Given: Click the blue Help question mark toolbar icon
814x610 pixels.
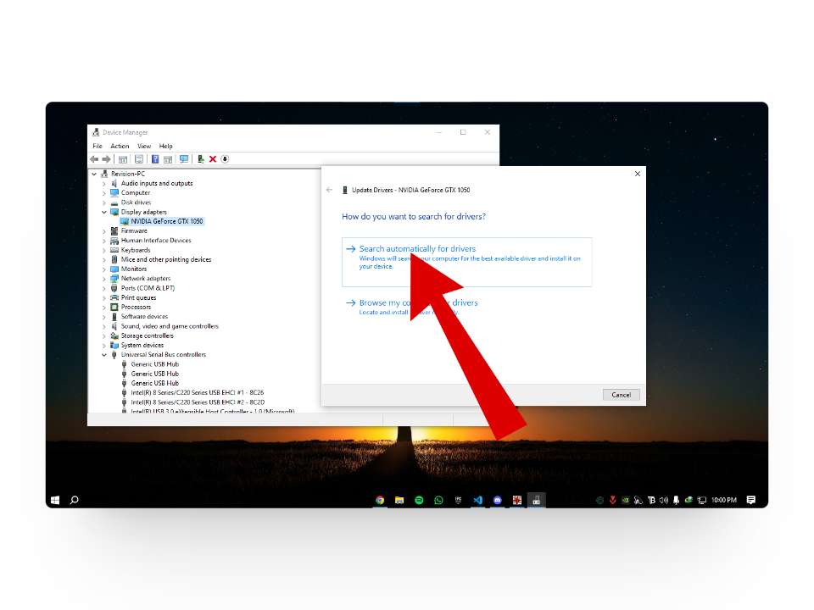Looking at the screenshot, I should click(x=154, y=159).
